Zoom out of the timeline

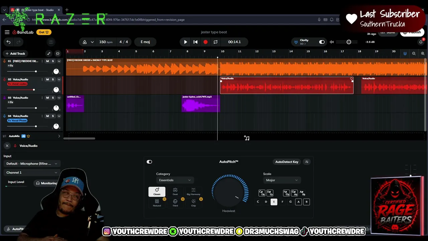414,54
